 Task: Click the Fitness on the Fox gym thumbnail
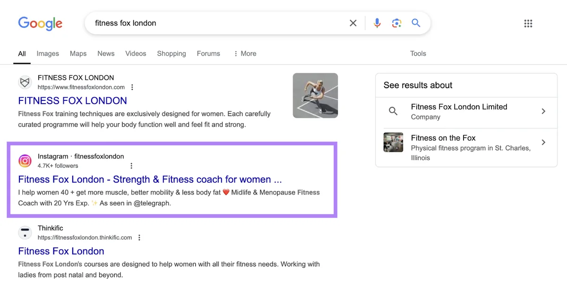pos(393,142)
